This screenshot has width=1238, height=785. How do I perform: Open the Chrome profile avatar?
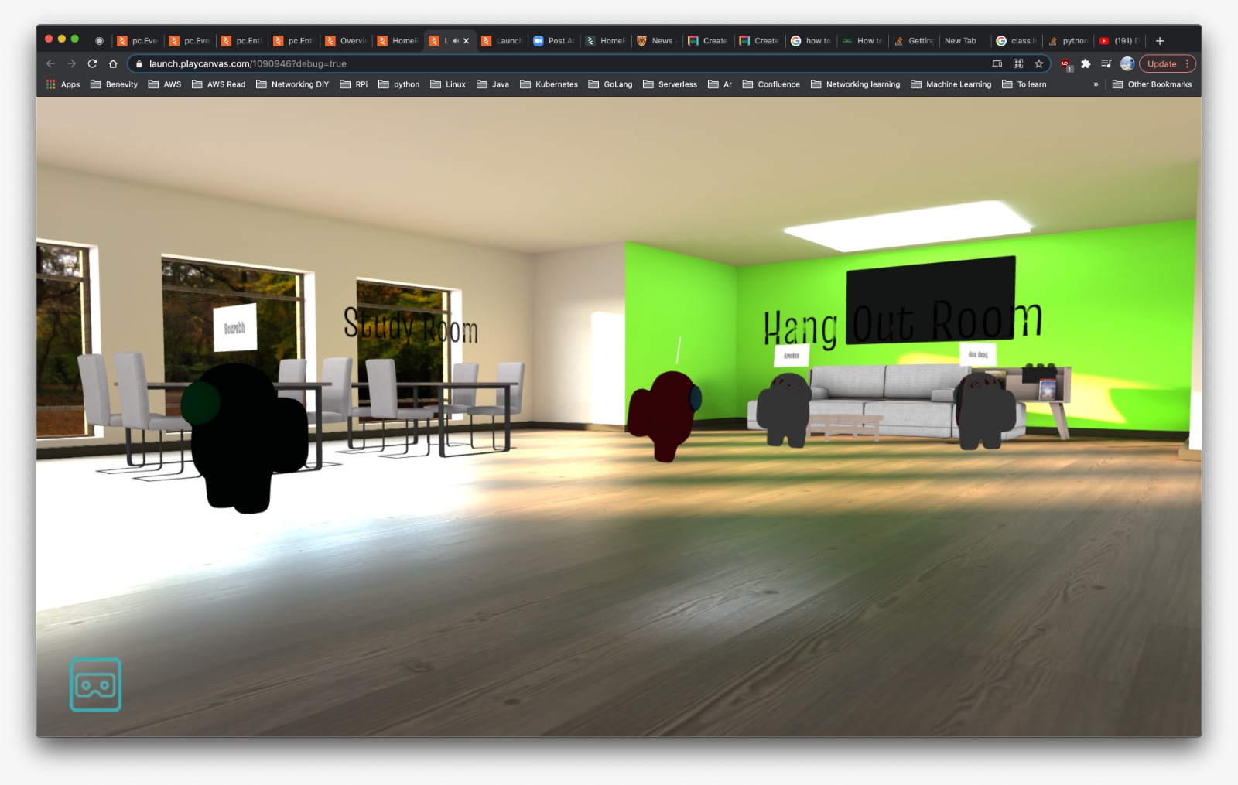(1127, 63)
